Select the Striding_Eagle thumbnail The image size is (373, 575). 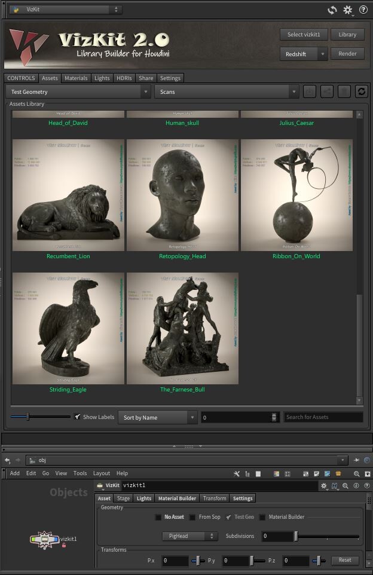pyautogui.click(x=68, y=329)
